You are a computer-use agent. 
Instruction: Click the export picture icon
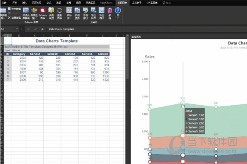click(102, 13)
